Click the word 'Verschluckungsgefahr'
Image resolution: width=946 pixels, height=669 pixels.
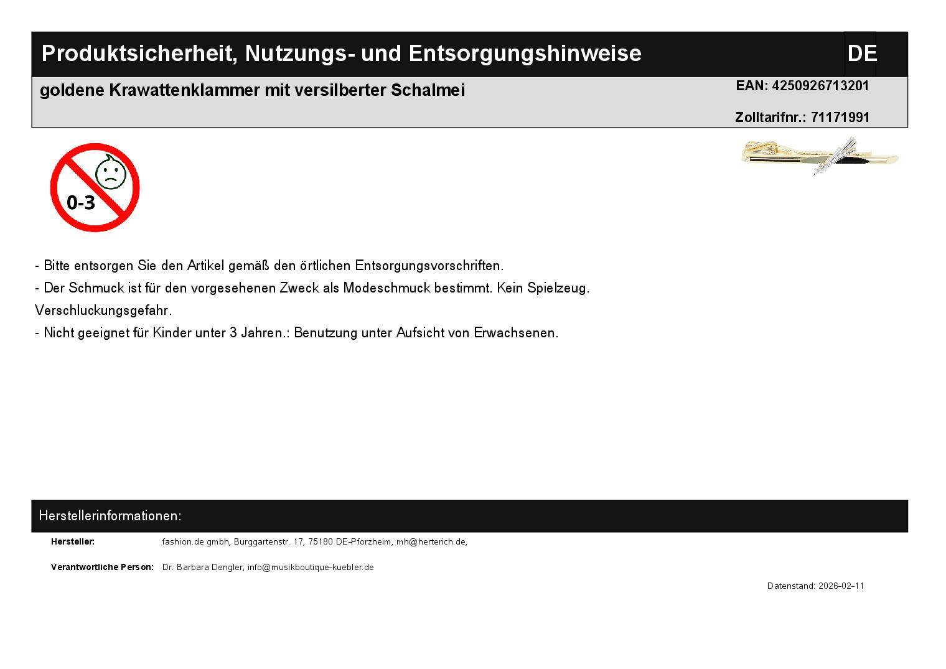[x=103, y=311]
